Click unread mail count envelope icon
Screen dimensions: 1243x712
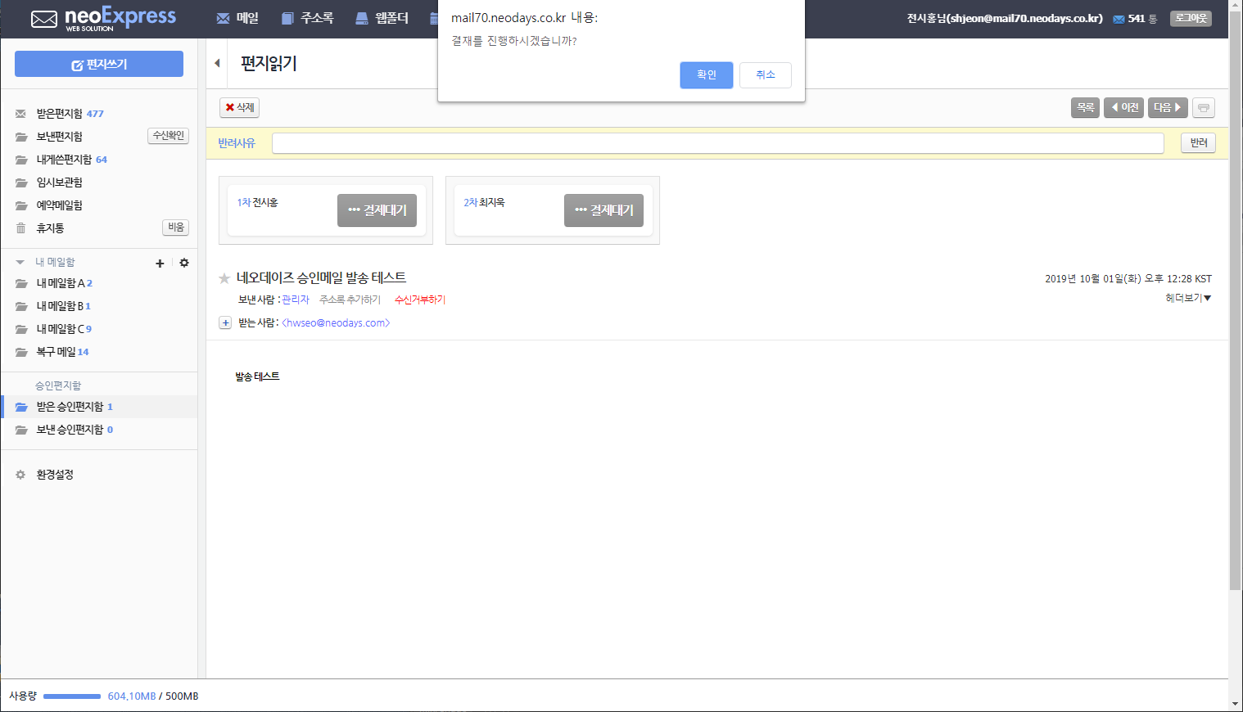coord(1119,19)
